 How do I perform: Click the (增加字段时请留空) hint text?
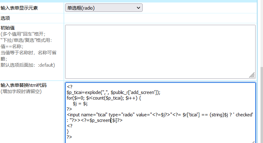point(21,91)
